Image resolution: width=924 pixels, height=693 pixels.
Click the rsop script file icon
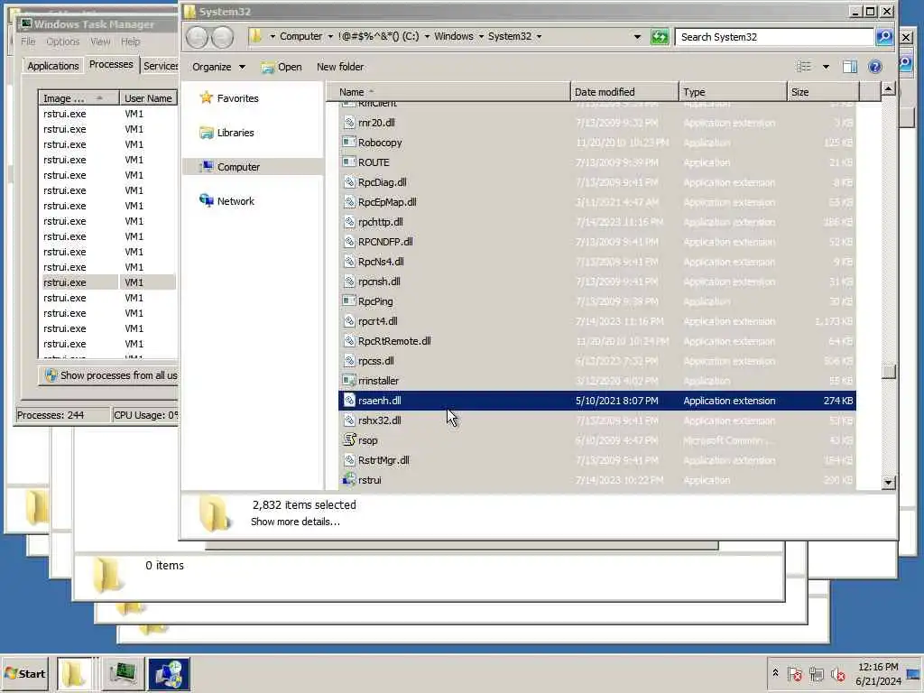[x=349, y=440]
